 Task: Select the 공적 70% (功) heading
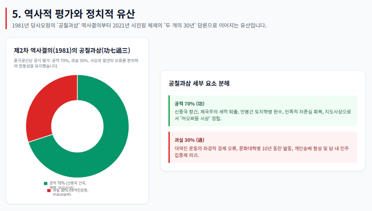[x=189, y=104]
